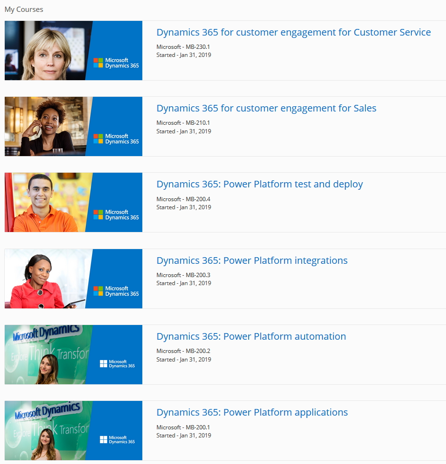Click the start date under MB-200.3
The width and height of the screenshot is (446, 464).
pyautogui.click(x=184, y=283)
